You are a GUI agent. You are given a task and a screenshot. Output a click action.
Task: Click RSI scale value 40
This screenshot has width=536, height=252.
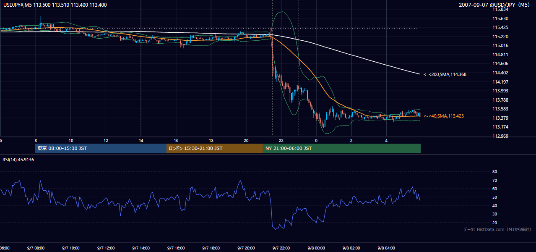[x=494, y=205]
